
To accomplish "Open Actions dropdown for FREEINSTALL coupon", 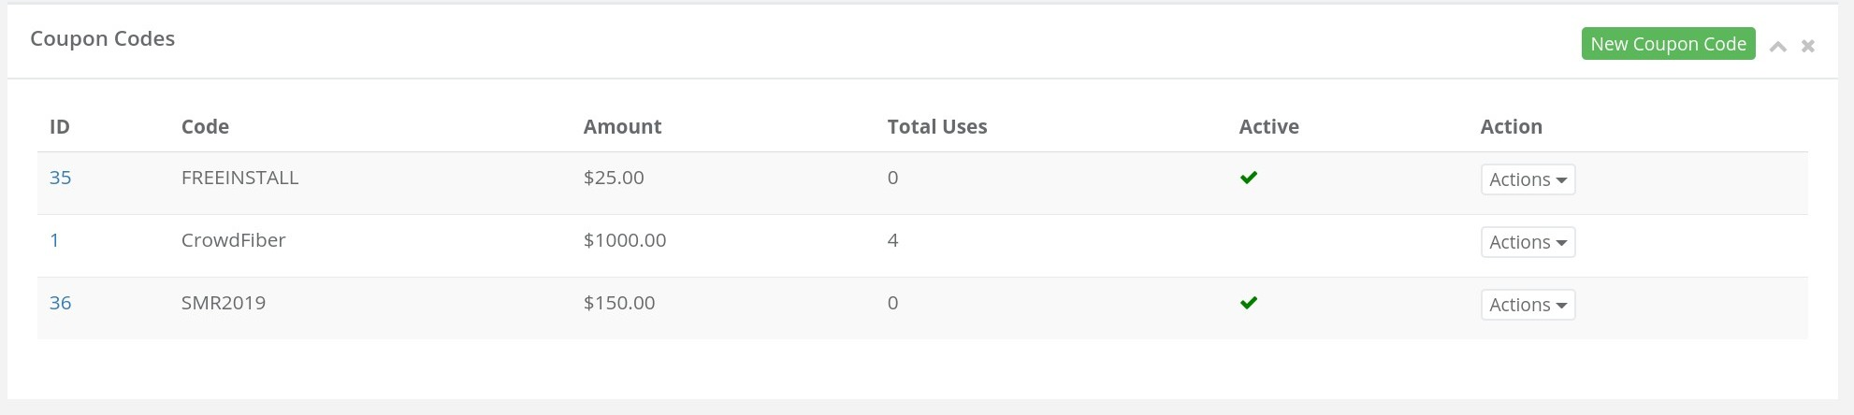I will coord(1528,179).
